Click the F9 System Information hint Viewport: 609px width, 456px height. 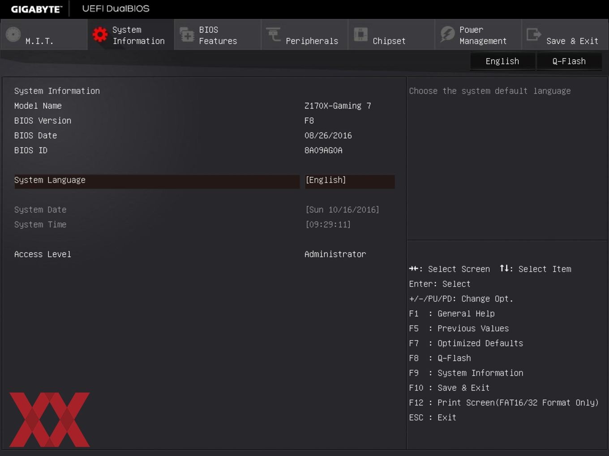point(466,373)
